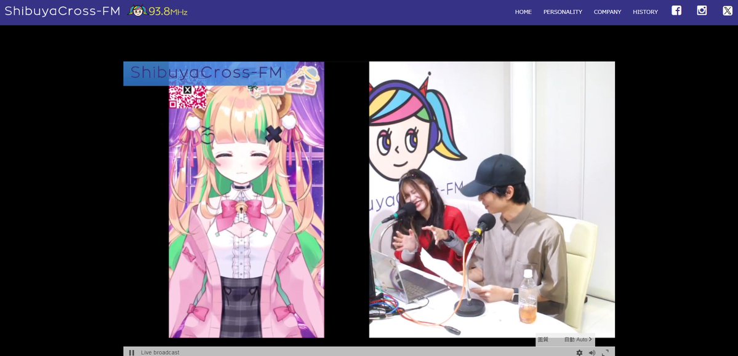Pause the live broadcast

coord(132,352)
